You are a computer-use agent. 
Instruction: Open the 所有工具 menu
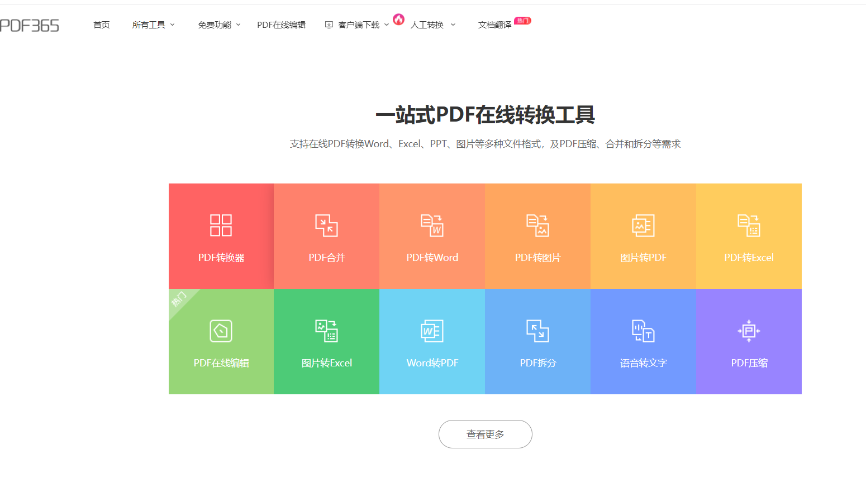click(x=149, y=25)
